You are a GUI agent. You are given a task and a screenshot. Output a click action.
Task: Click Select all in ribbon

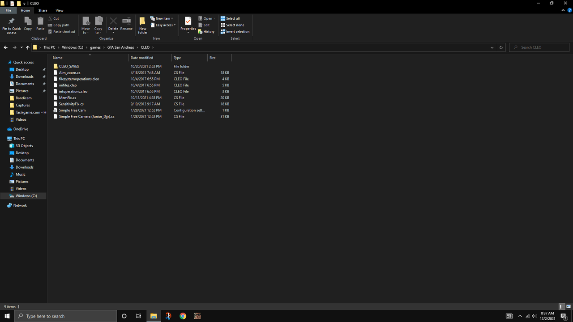(x=230, y=19)
